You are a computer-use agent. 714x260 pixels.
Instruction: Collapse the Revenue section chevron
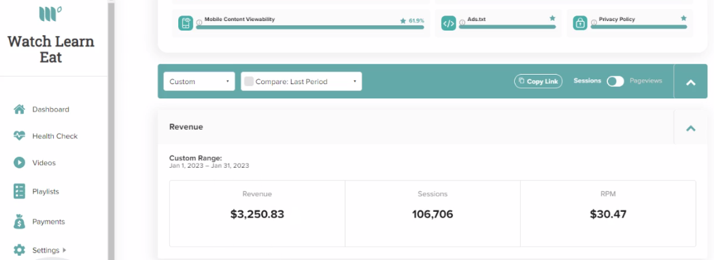691,128
